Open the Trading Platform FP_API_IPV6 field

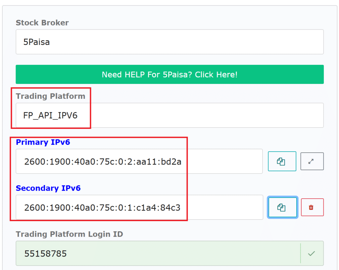(170, 115)
